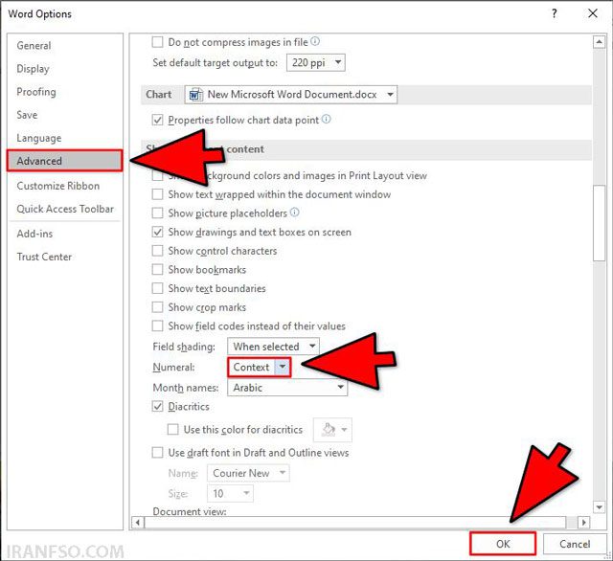Viewport: 613px width, 561px height.
Task: Close the Word Options dialog
Action: [593, 13]
